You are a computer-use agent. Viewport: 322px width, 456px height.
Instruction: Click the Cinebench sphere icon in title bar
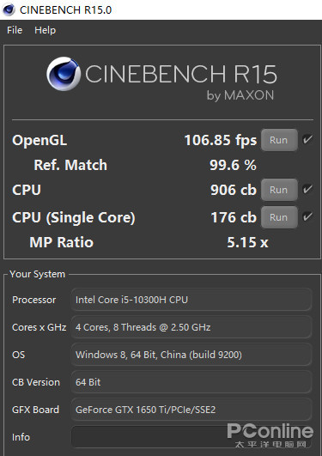(9, 9)
